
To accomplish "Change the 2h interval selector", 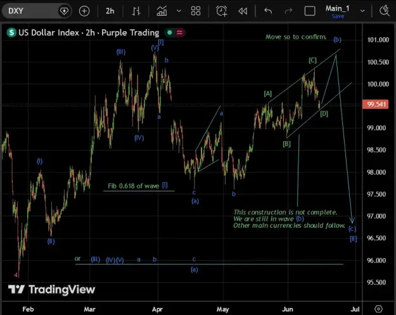I will (110, 11).
